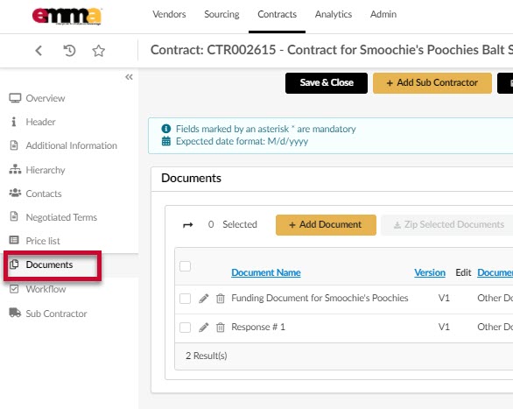Image resolution: width=513 pixels, height=409 pixels.
Task: Click the Header info icon
Action: pos(13,122)
